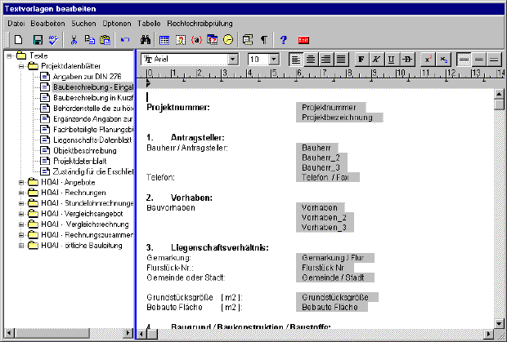Open Help with question mark icon
Image resolution: width=507 pixels, height=342 pixels.
pyautogui.click(x=283, y=39)
